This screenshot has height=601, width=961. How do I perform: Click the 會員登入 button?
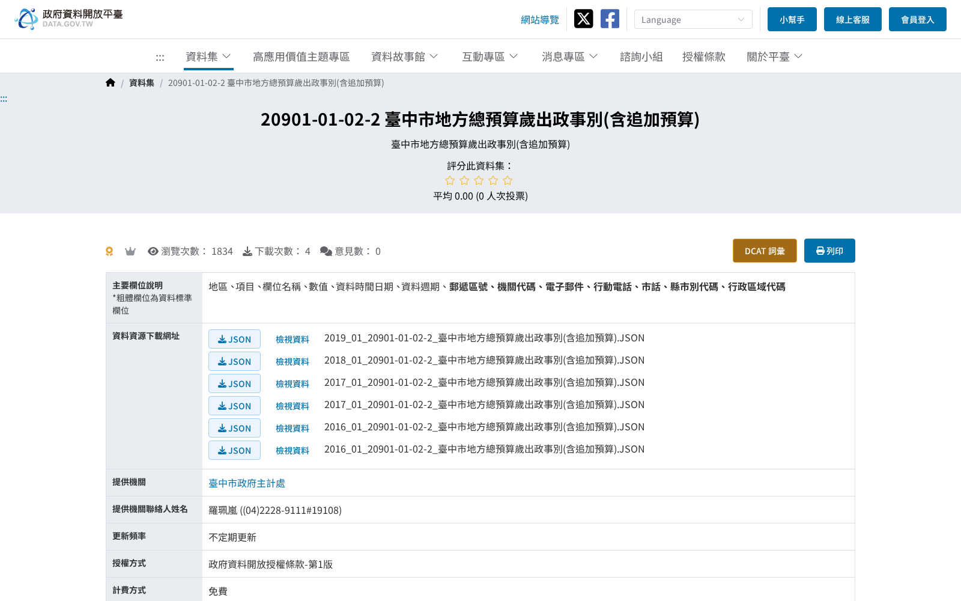tap(918, 19)
